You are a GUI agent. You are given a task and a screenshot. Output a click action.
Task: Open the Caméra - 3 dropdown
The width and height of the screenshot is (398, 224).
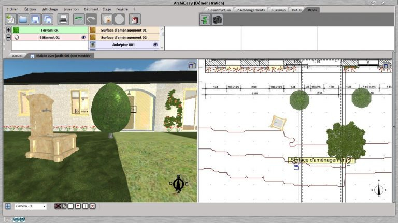44,206
